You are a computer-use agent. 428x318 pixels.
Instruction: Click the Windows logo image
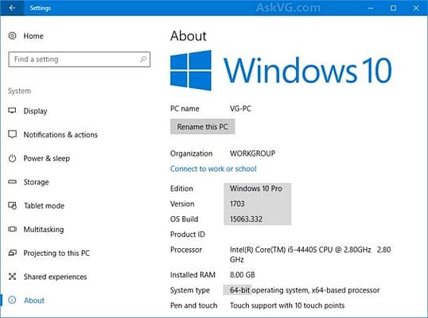(191, 71)
